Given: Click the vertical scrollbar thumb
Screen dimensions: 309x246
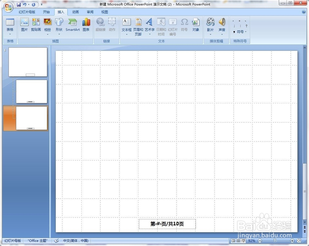Looking at the screenshot, I should (x=305, y=192).
